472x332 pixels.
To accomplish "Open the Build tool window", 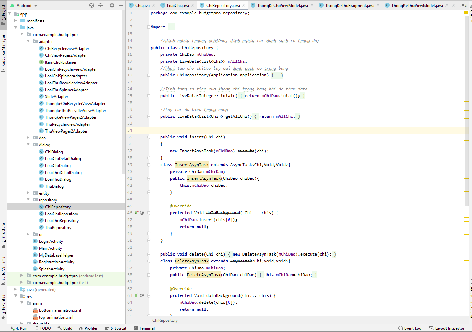I will (65, 328).
